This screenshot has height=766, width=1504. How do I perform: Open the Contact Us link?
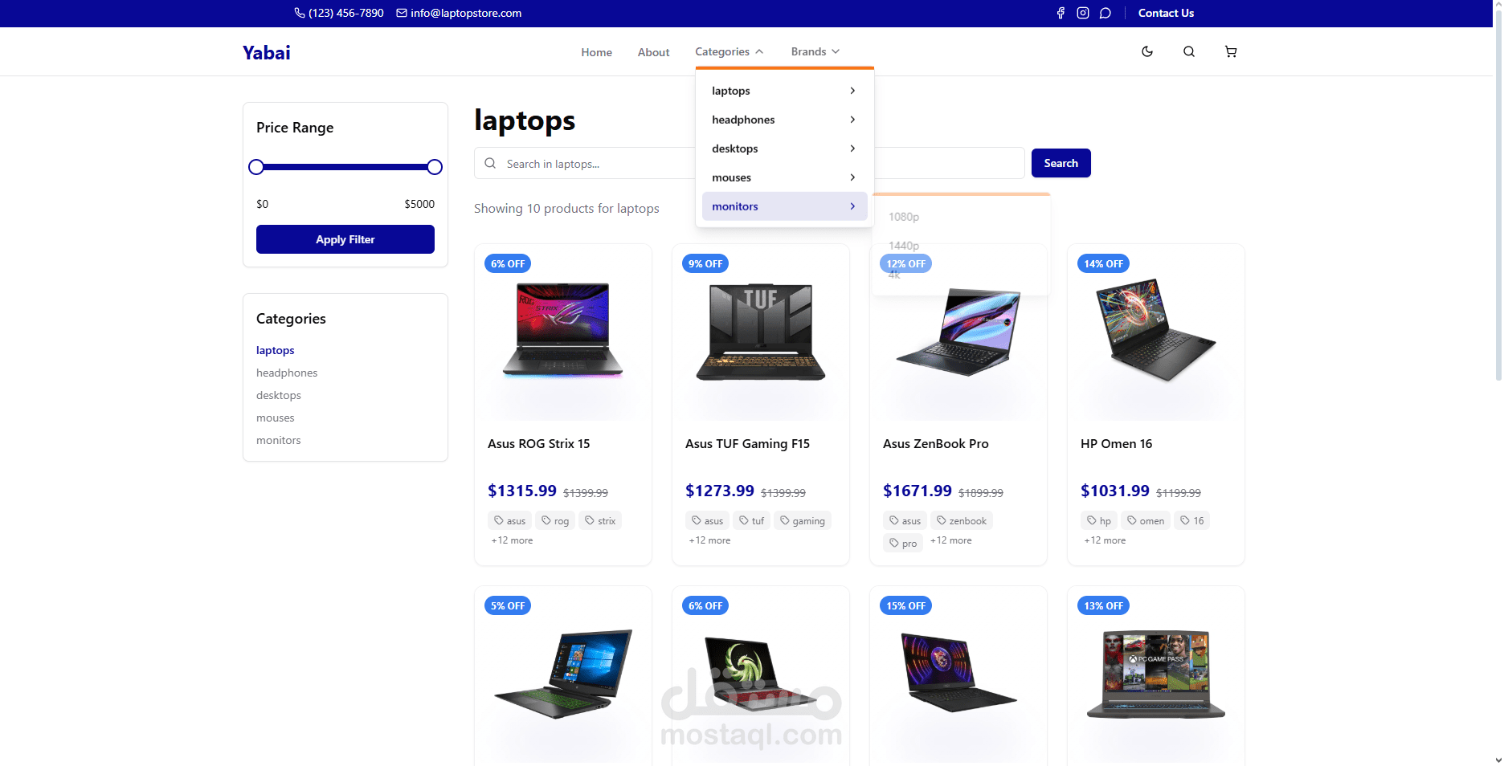pos(1166,13)
